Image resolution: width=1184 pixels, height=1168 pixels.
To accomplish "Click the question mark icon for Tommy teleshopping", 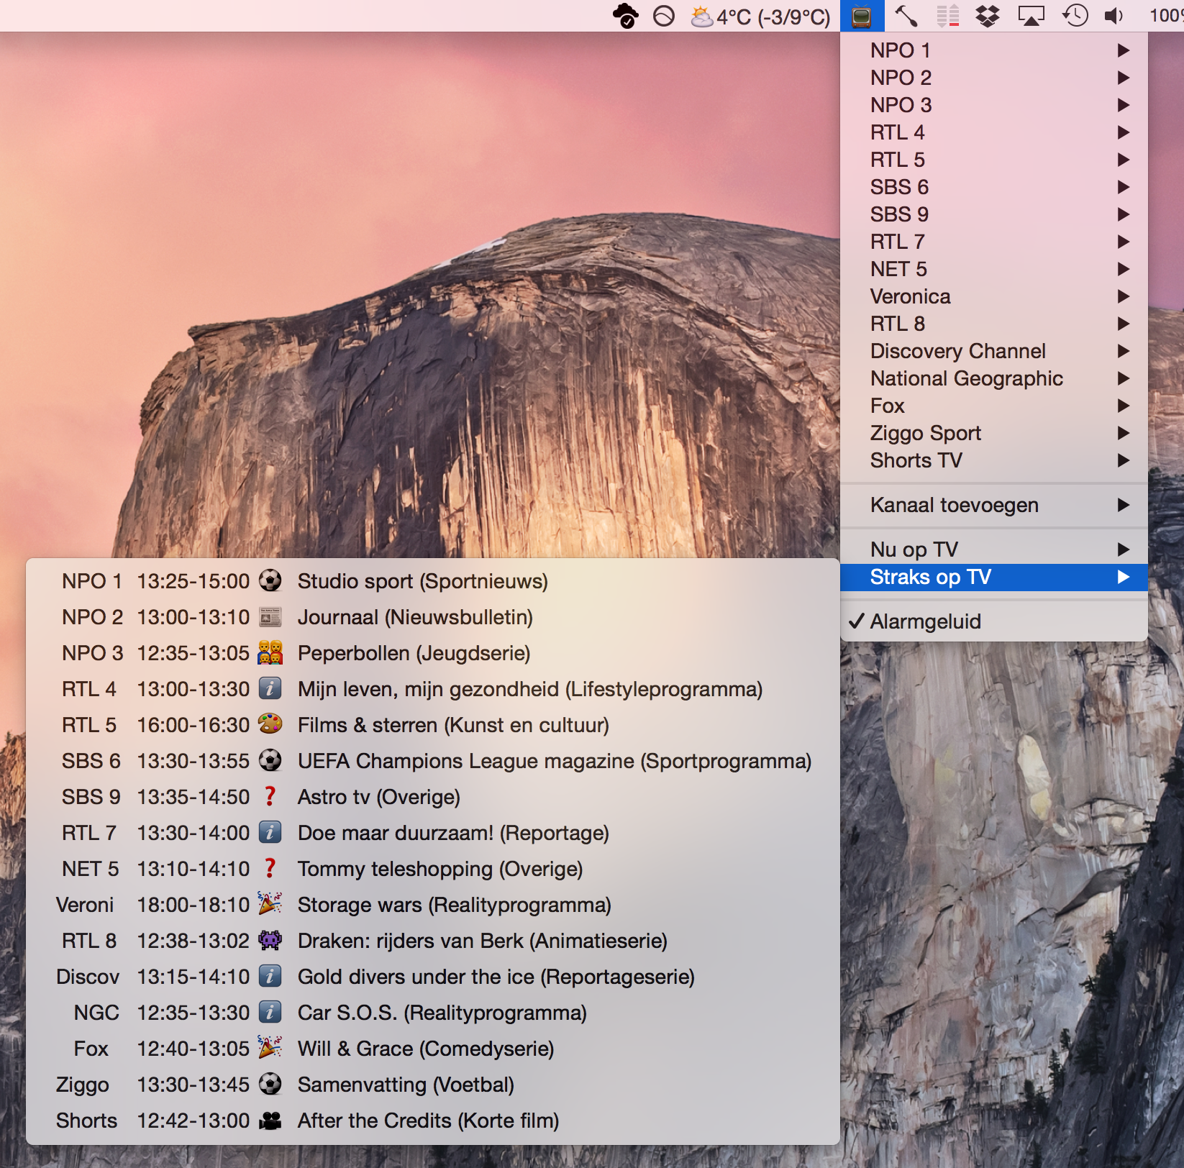I will [x=270, y=868].
